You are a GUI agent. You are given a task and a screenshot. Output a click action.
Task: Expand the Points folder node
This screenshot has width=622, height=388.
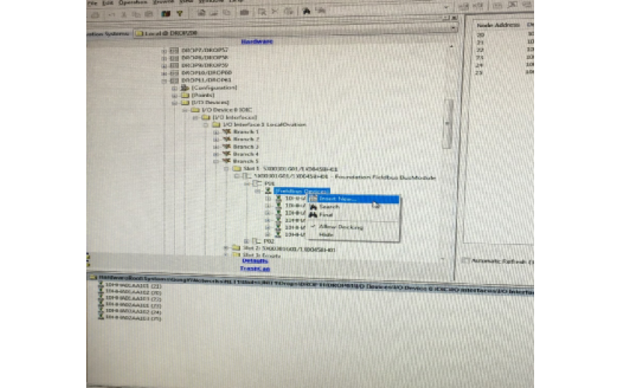point(175,95)
